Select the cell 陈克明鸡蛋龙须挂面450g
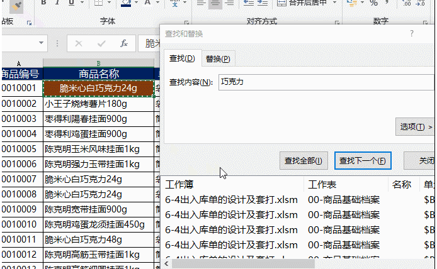This screenshot has height=269, width=437. [x=99, y=225]
